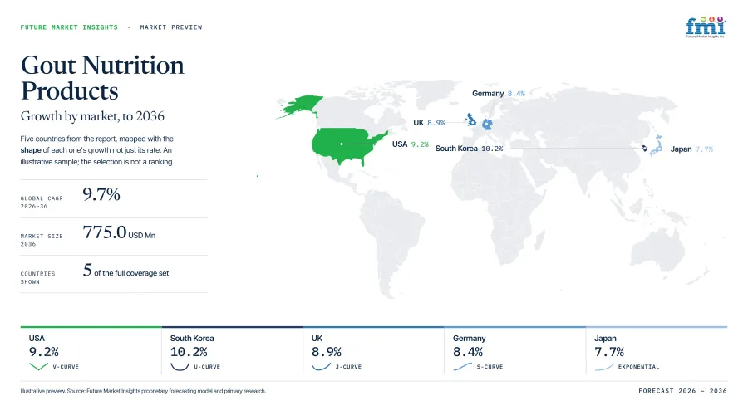Viewport: 748px width, 420px height.
Task: Click the 'U-CURVE' label
Action: [207, 367]
